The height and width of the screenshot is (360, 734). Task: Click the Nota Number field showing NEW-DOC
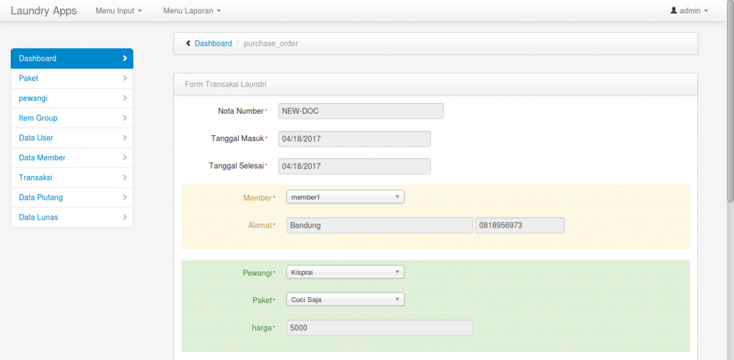click(x=361, y=111)
